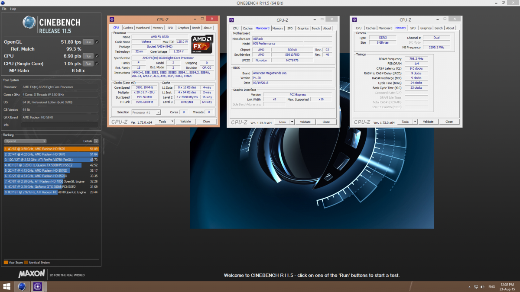The width and height of the screenshot is (520, 292).
Task: Switch to SPD tab in the CPU tab window
Action: pyautogui.click(x=170, y=28)
